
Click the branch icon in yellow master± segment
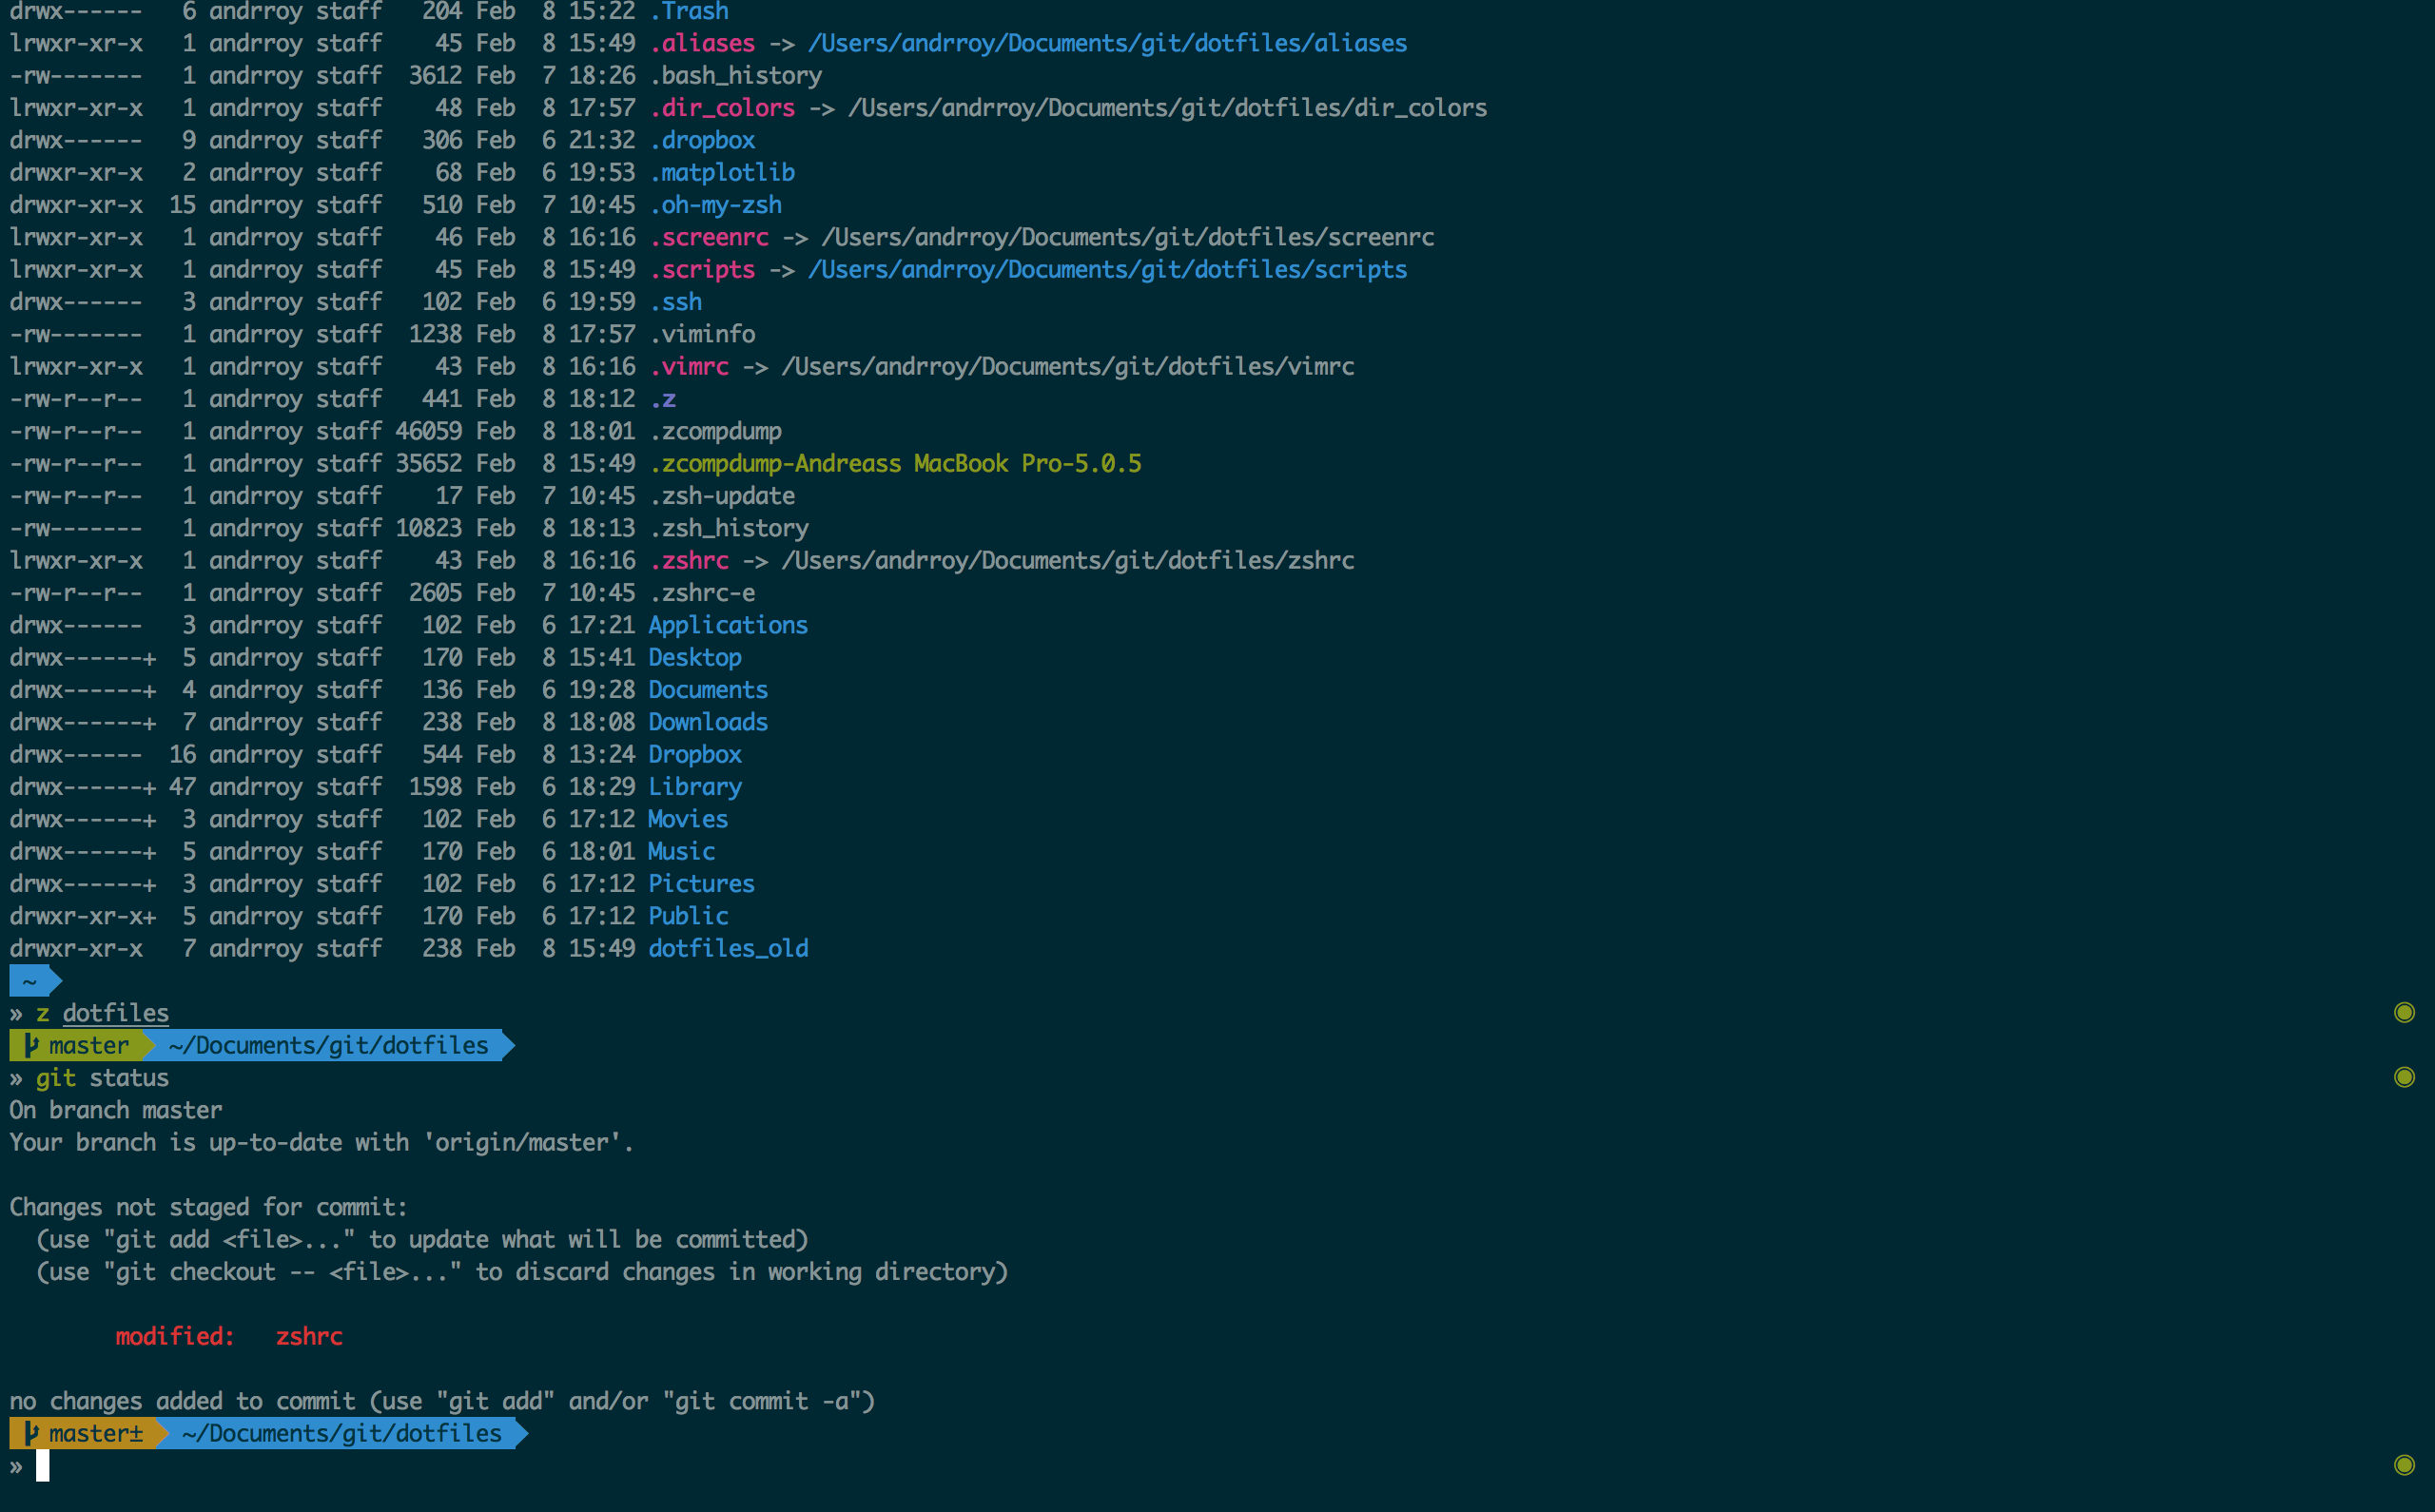(31, 1433)
